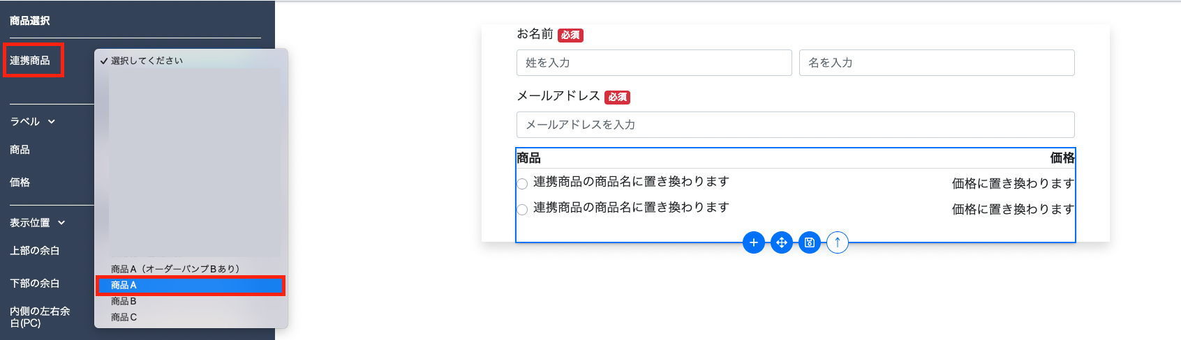The width and height of the screenshot is (1181, 340).
Task: Choose the checked 選択してください option
Action: coord(147,61)
